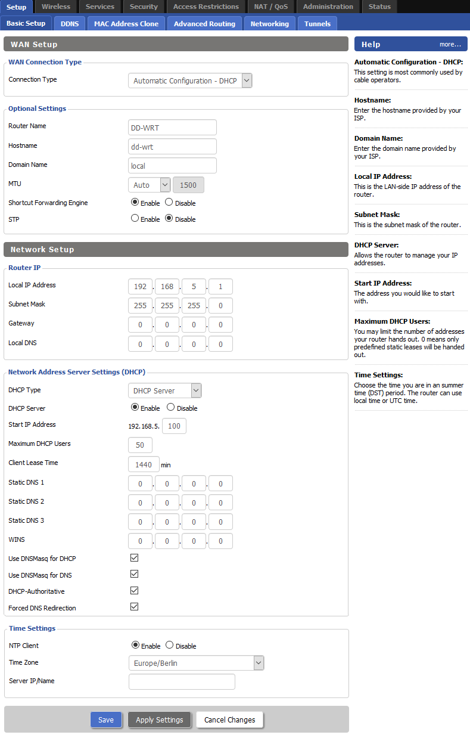The image size is (470, 738).
Task: Expand the Connection Type dropdown
Action: [x=190, y=80]
